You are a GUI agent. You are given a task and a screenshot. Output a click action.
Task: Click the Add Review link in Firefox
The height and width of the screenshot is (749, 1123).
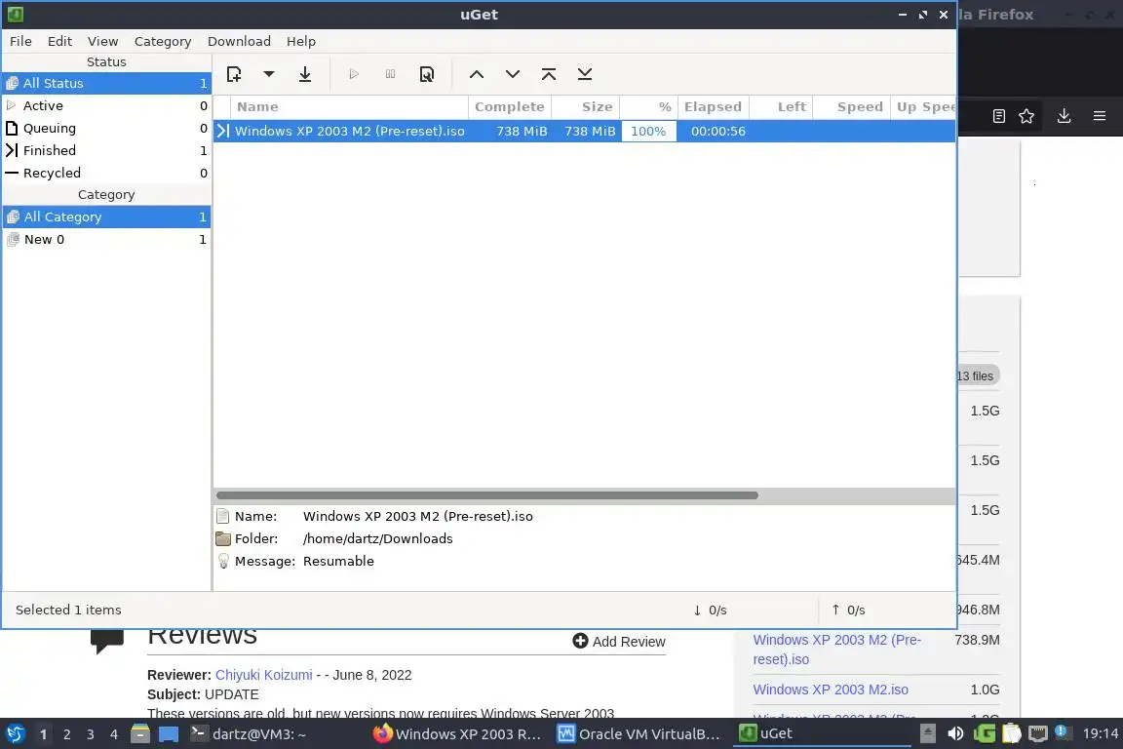(x=619, y=642)
